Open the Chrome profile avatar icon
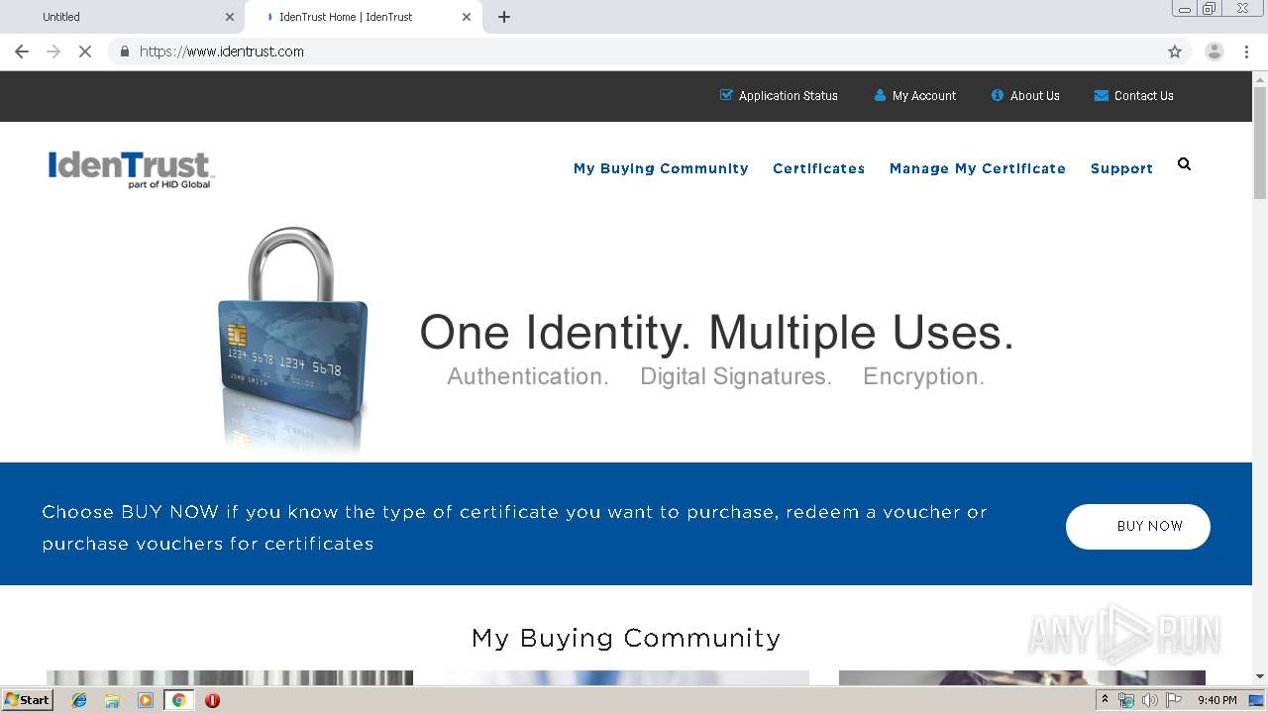Screen dimensions: 1268x713 pyautogui.click(x=1215, y=51)
